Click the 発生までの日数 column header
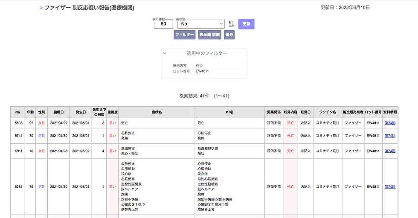The image size is (418, 218). [x=99, y=112]
